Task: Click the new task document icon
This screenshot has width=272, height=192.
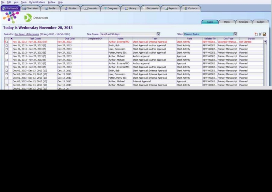Action: tap(256, 34)
